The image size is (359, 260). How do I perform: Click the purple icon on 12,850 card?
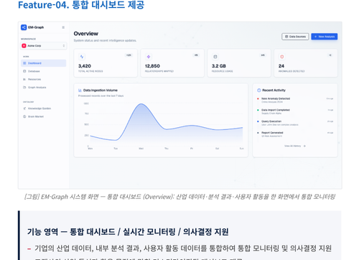[149, 57]
